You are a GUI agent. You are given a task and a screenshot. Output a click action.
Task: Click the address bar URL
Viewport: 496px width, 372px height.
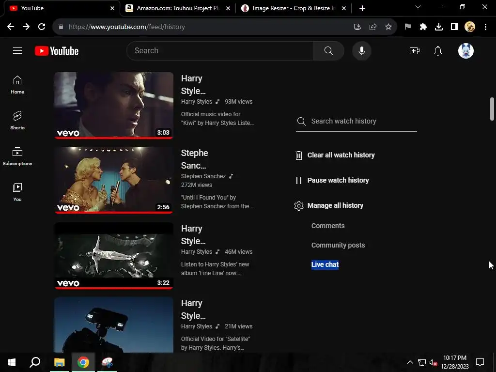click(126, 27)
